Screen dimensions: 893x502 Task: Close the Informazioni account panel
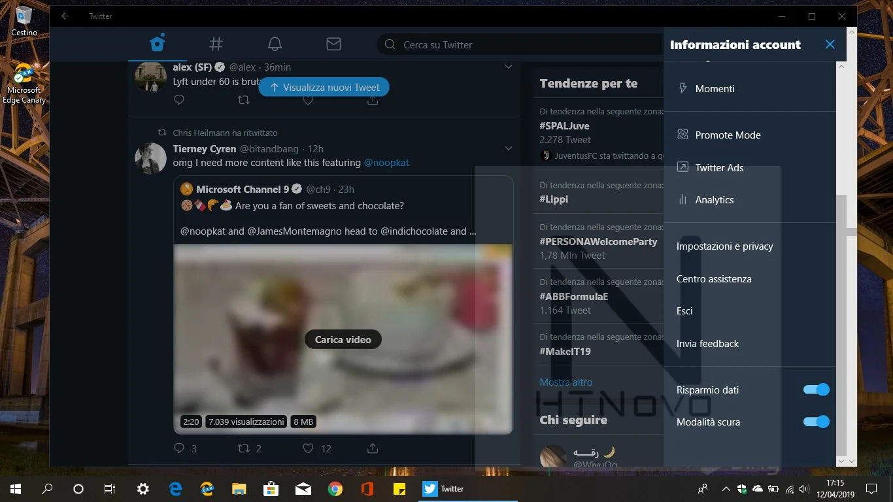(830, 44)
